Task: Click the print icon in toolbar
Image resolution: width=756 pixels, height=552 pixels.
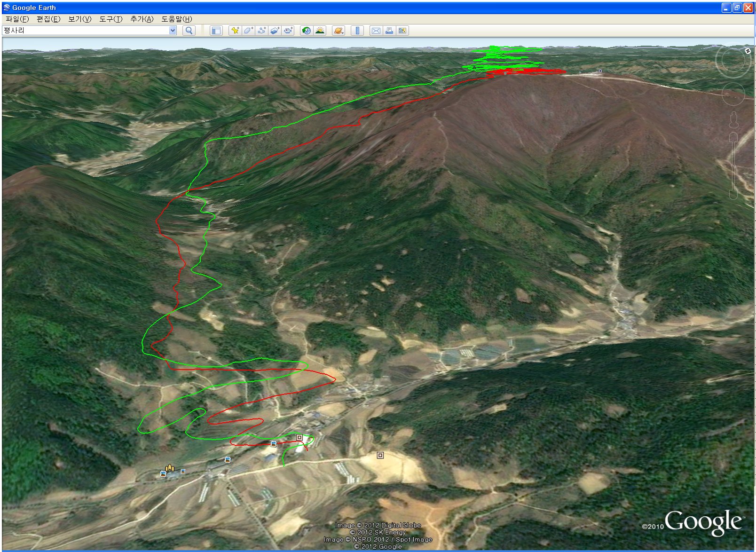Action: (389, 31)
